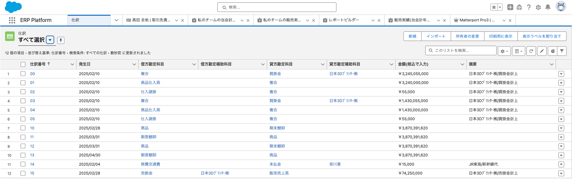This screenshot has width=572, height=179.
Task: Click the 印刷用に表示 button
Action: 501,36
